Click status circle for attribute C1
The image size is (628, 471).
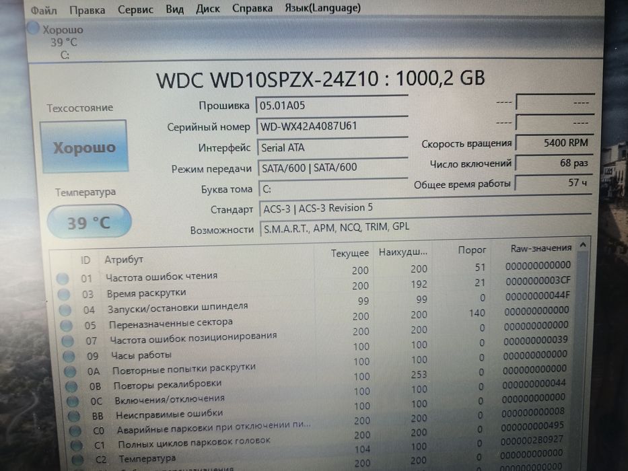coord(76,445)
